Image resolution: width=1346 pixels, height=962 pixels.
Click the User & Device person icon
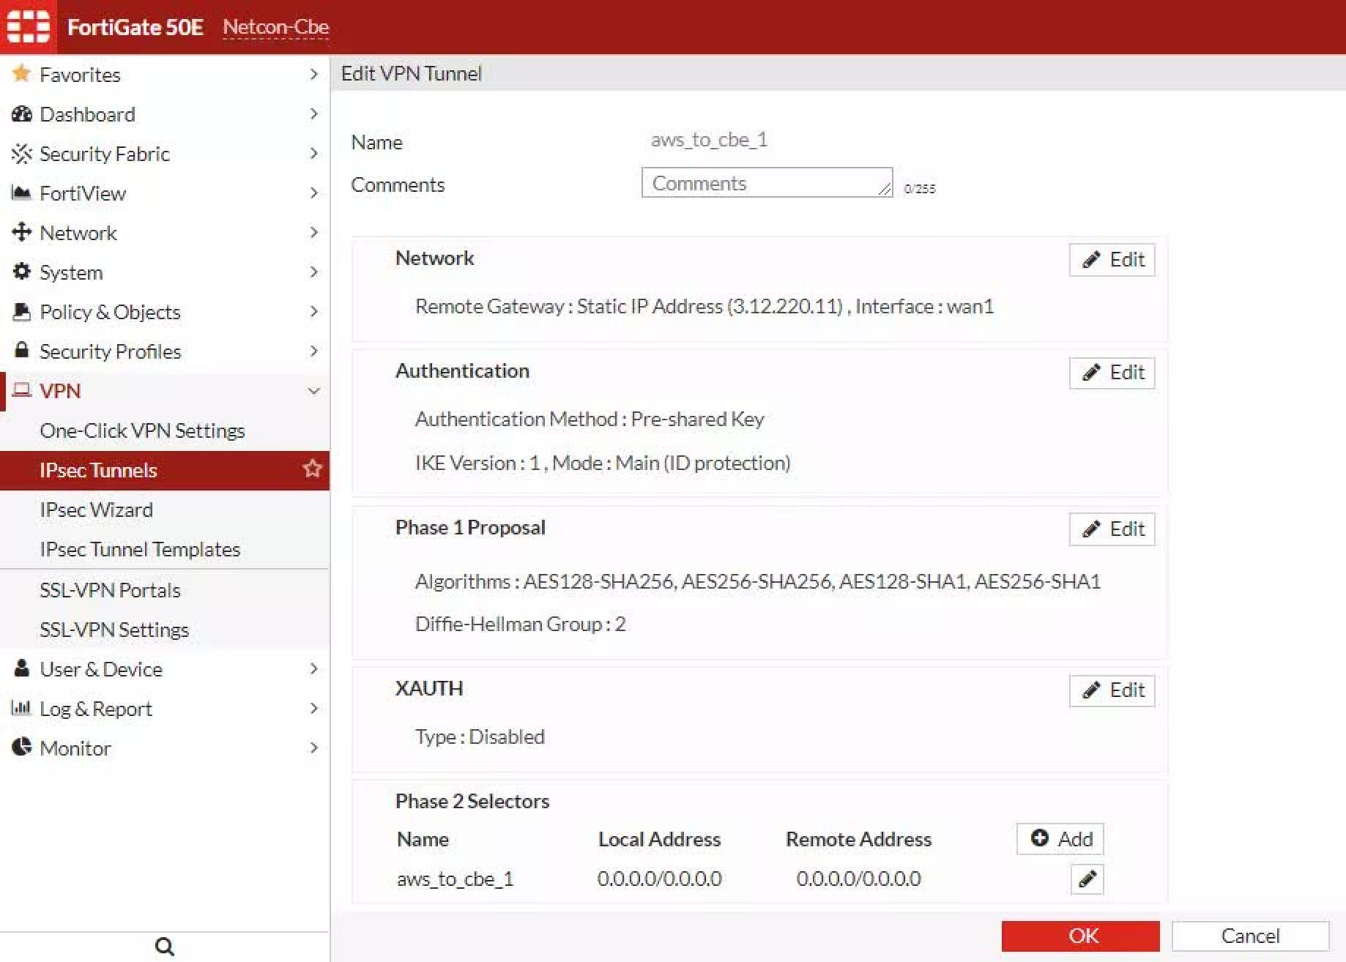coord(22,668)
